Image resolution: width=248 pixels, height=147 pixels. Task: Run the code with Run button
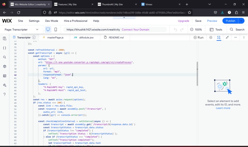coord(198,38)
